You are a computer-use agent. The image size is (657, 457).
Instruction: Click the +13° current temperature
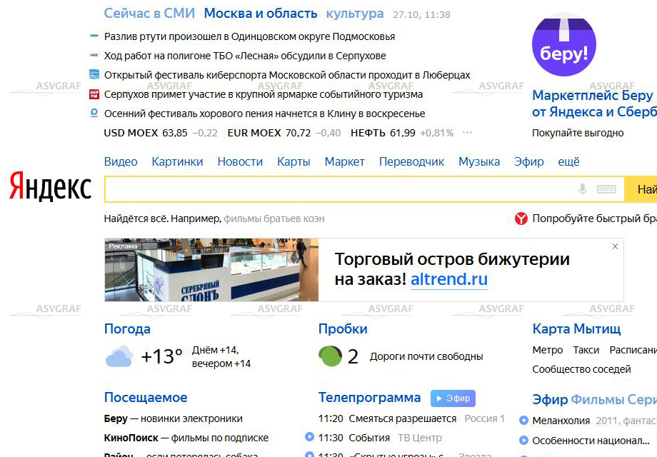pos(161,356)
